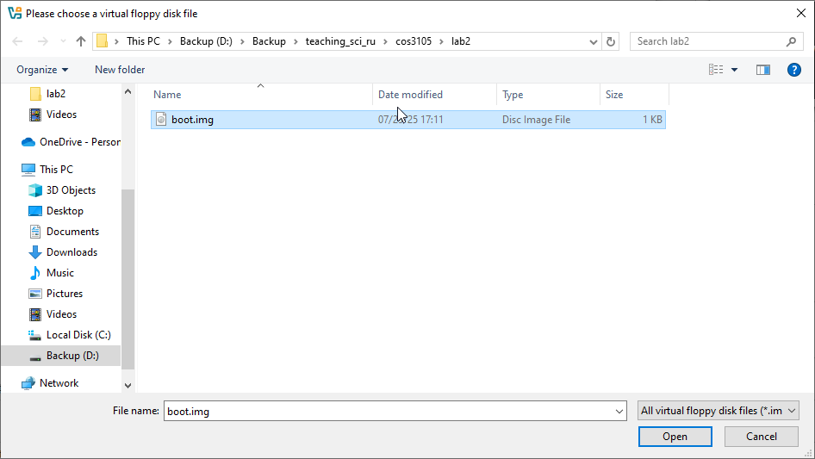Select Backup (D:) breadcrumb
Screen dimensions: 815x459
point(206,41)
